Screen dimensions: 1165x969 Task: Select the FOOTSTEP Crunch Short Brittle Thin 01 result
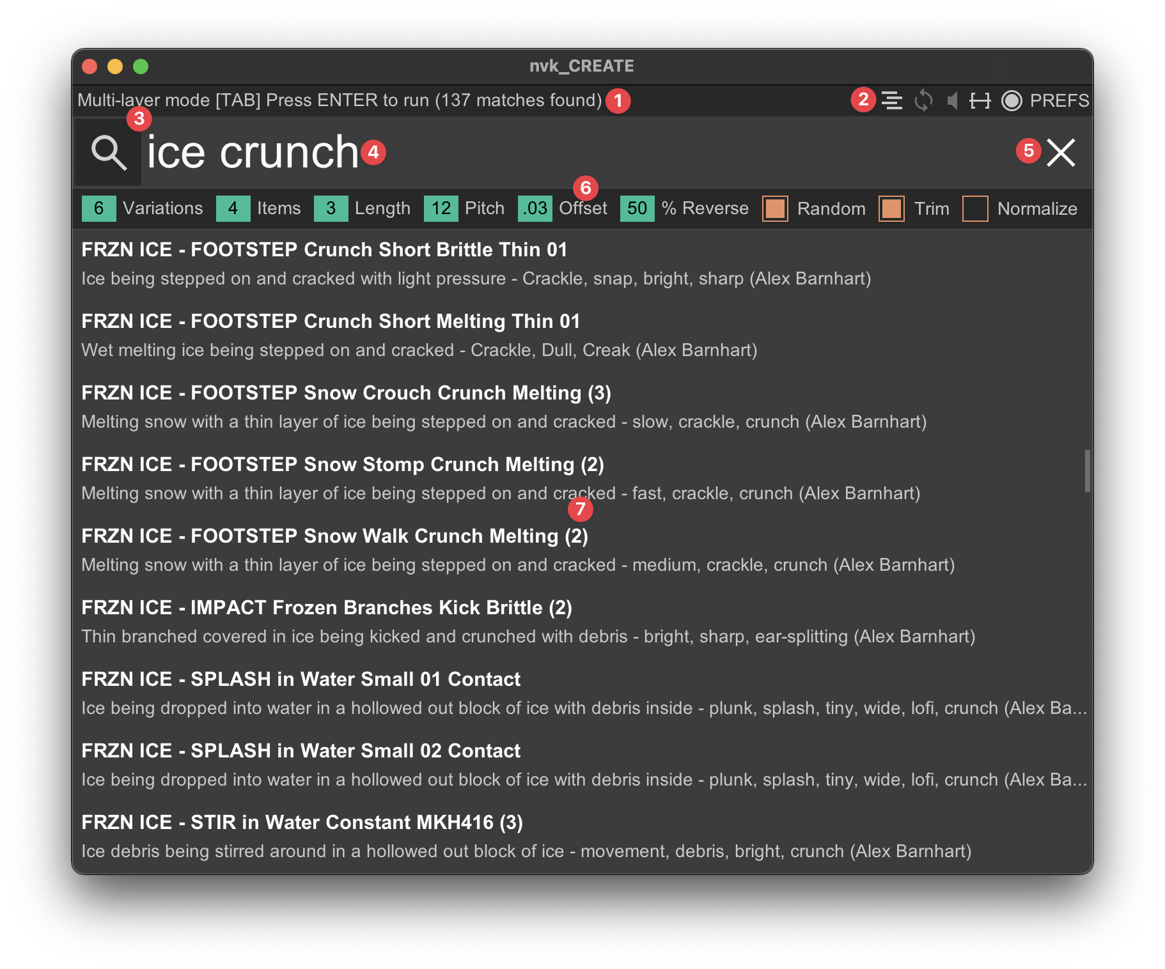[x=324, y=250]
